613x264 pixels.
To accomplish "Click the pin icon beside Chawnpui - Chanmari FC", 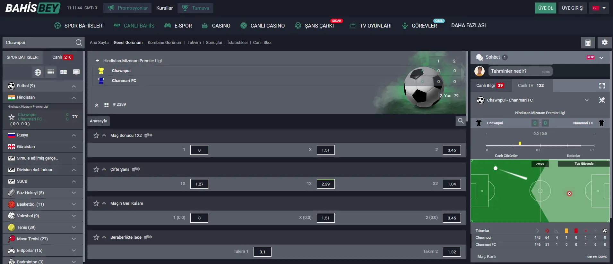I will click(x=602, y=100).
